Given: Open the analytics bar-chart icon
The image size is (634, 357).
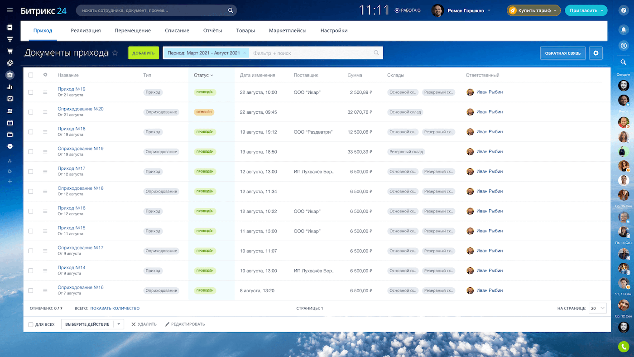Looking at the screenshot, I should [10, 86].
